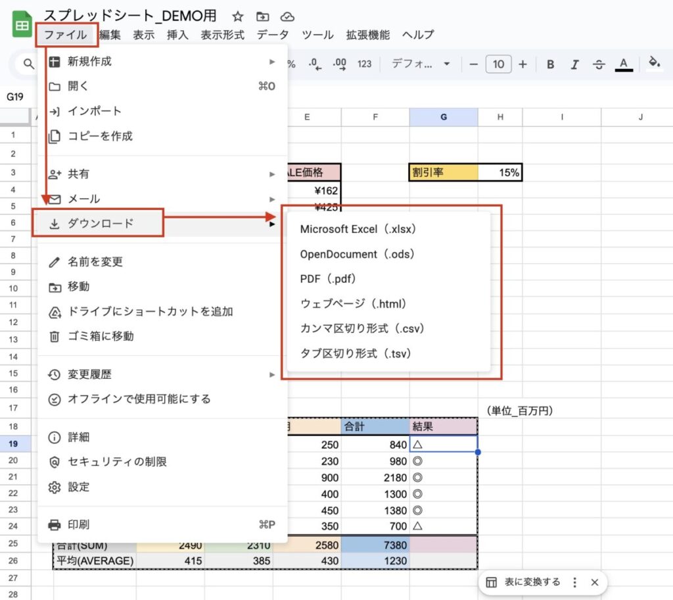Toggle bold formatting in toolbar

551,64
